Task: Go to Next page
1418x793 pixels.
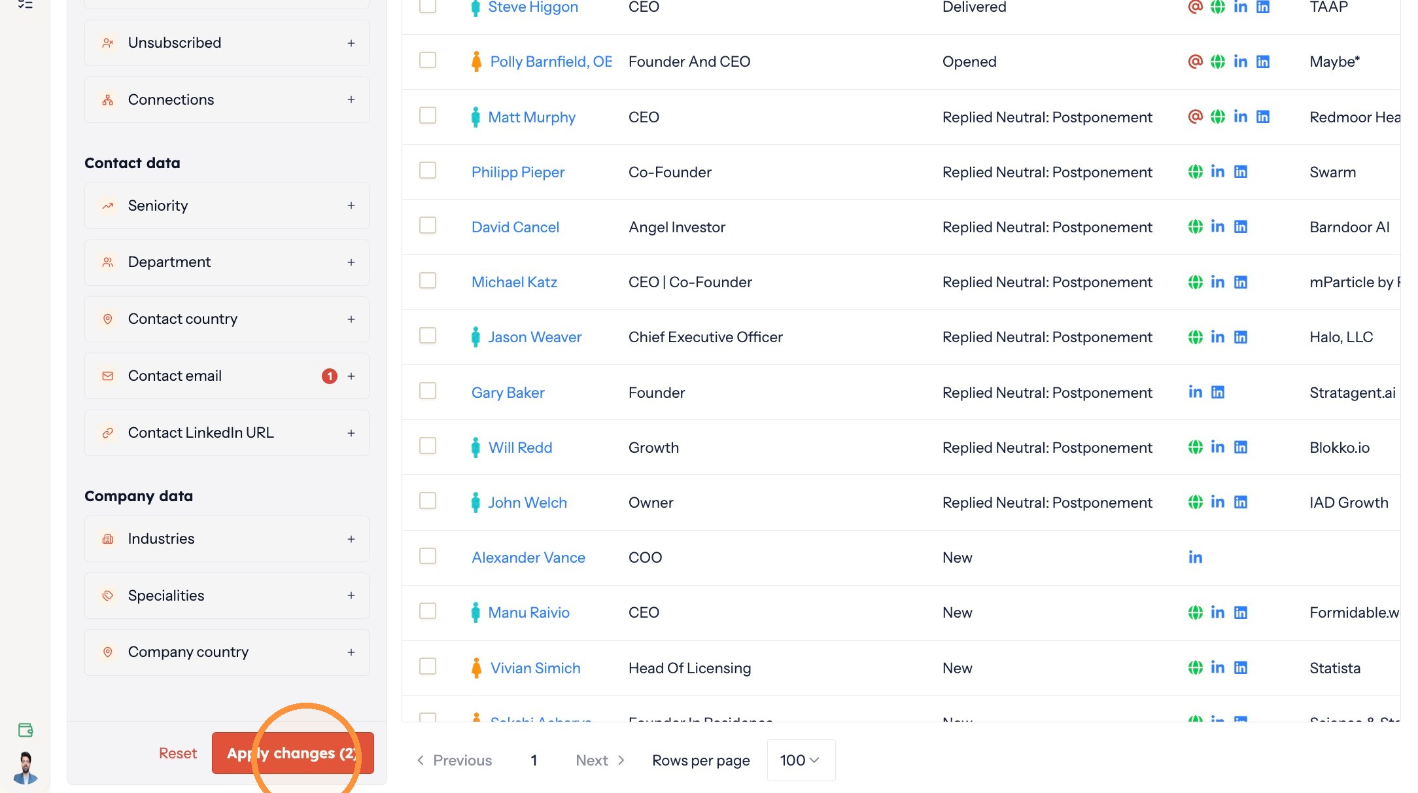Action: pyautogui.click(x=600, y=760)
